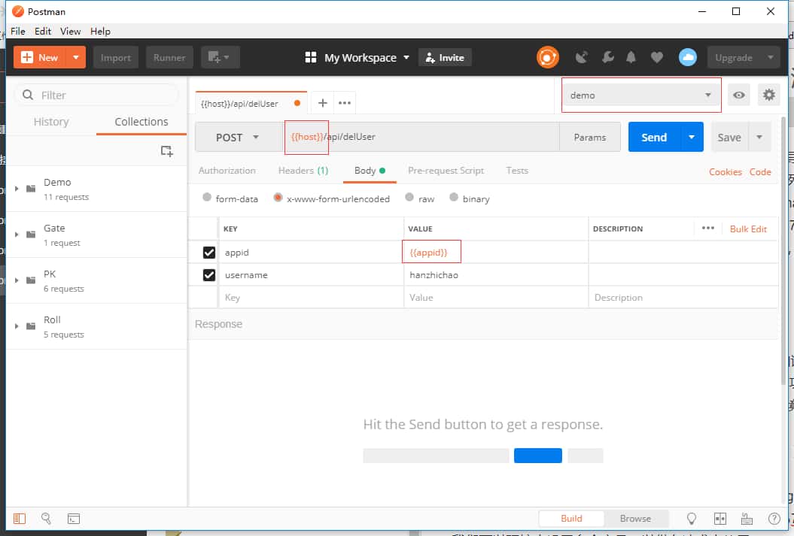Image resolution: width=794 pixels, height=536 pixels.
Task: Click the blue Send button
Action: (x=653, y=137)
